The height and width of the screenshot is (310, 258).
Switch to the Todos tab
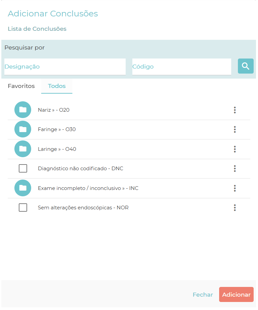[x=57, y=86]
